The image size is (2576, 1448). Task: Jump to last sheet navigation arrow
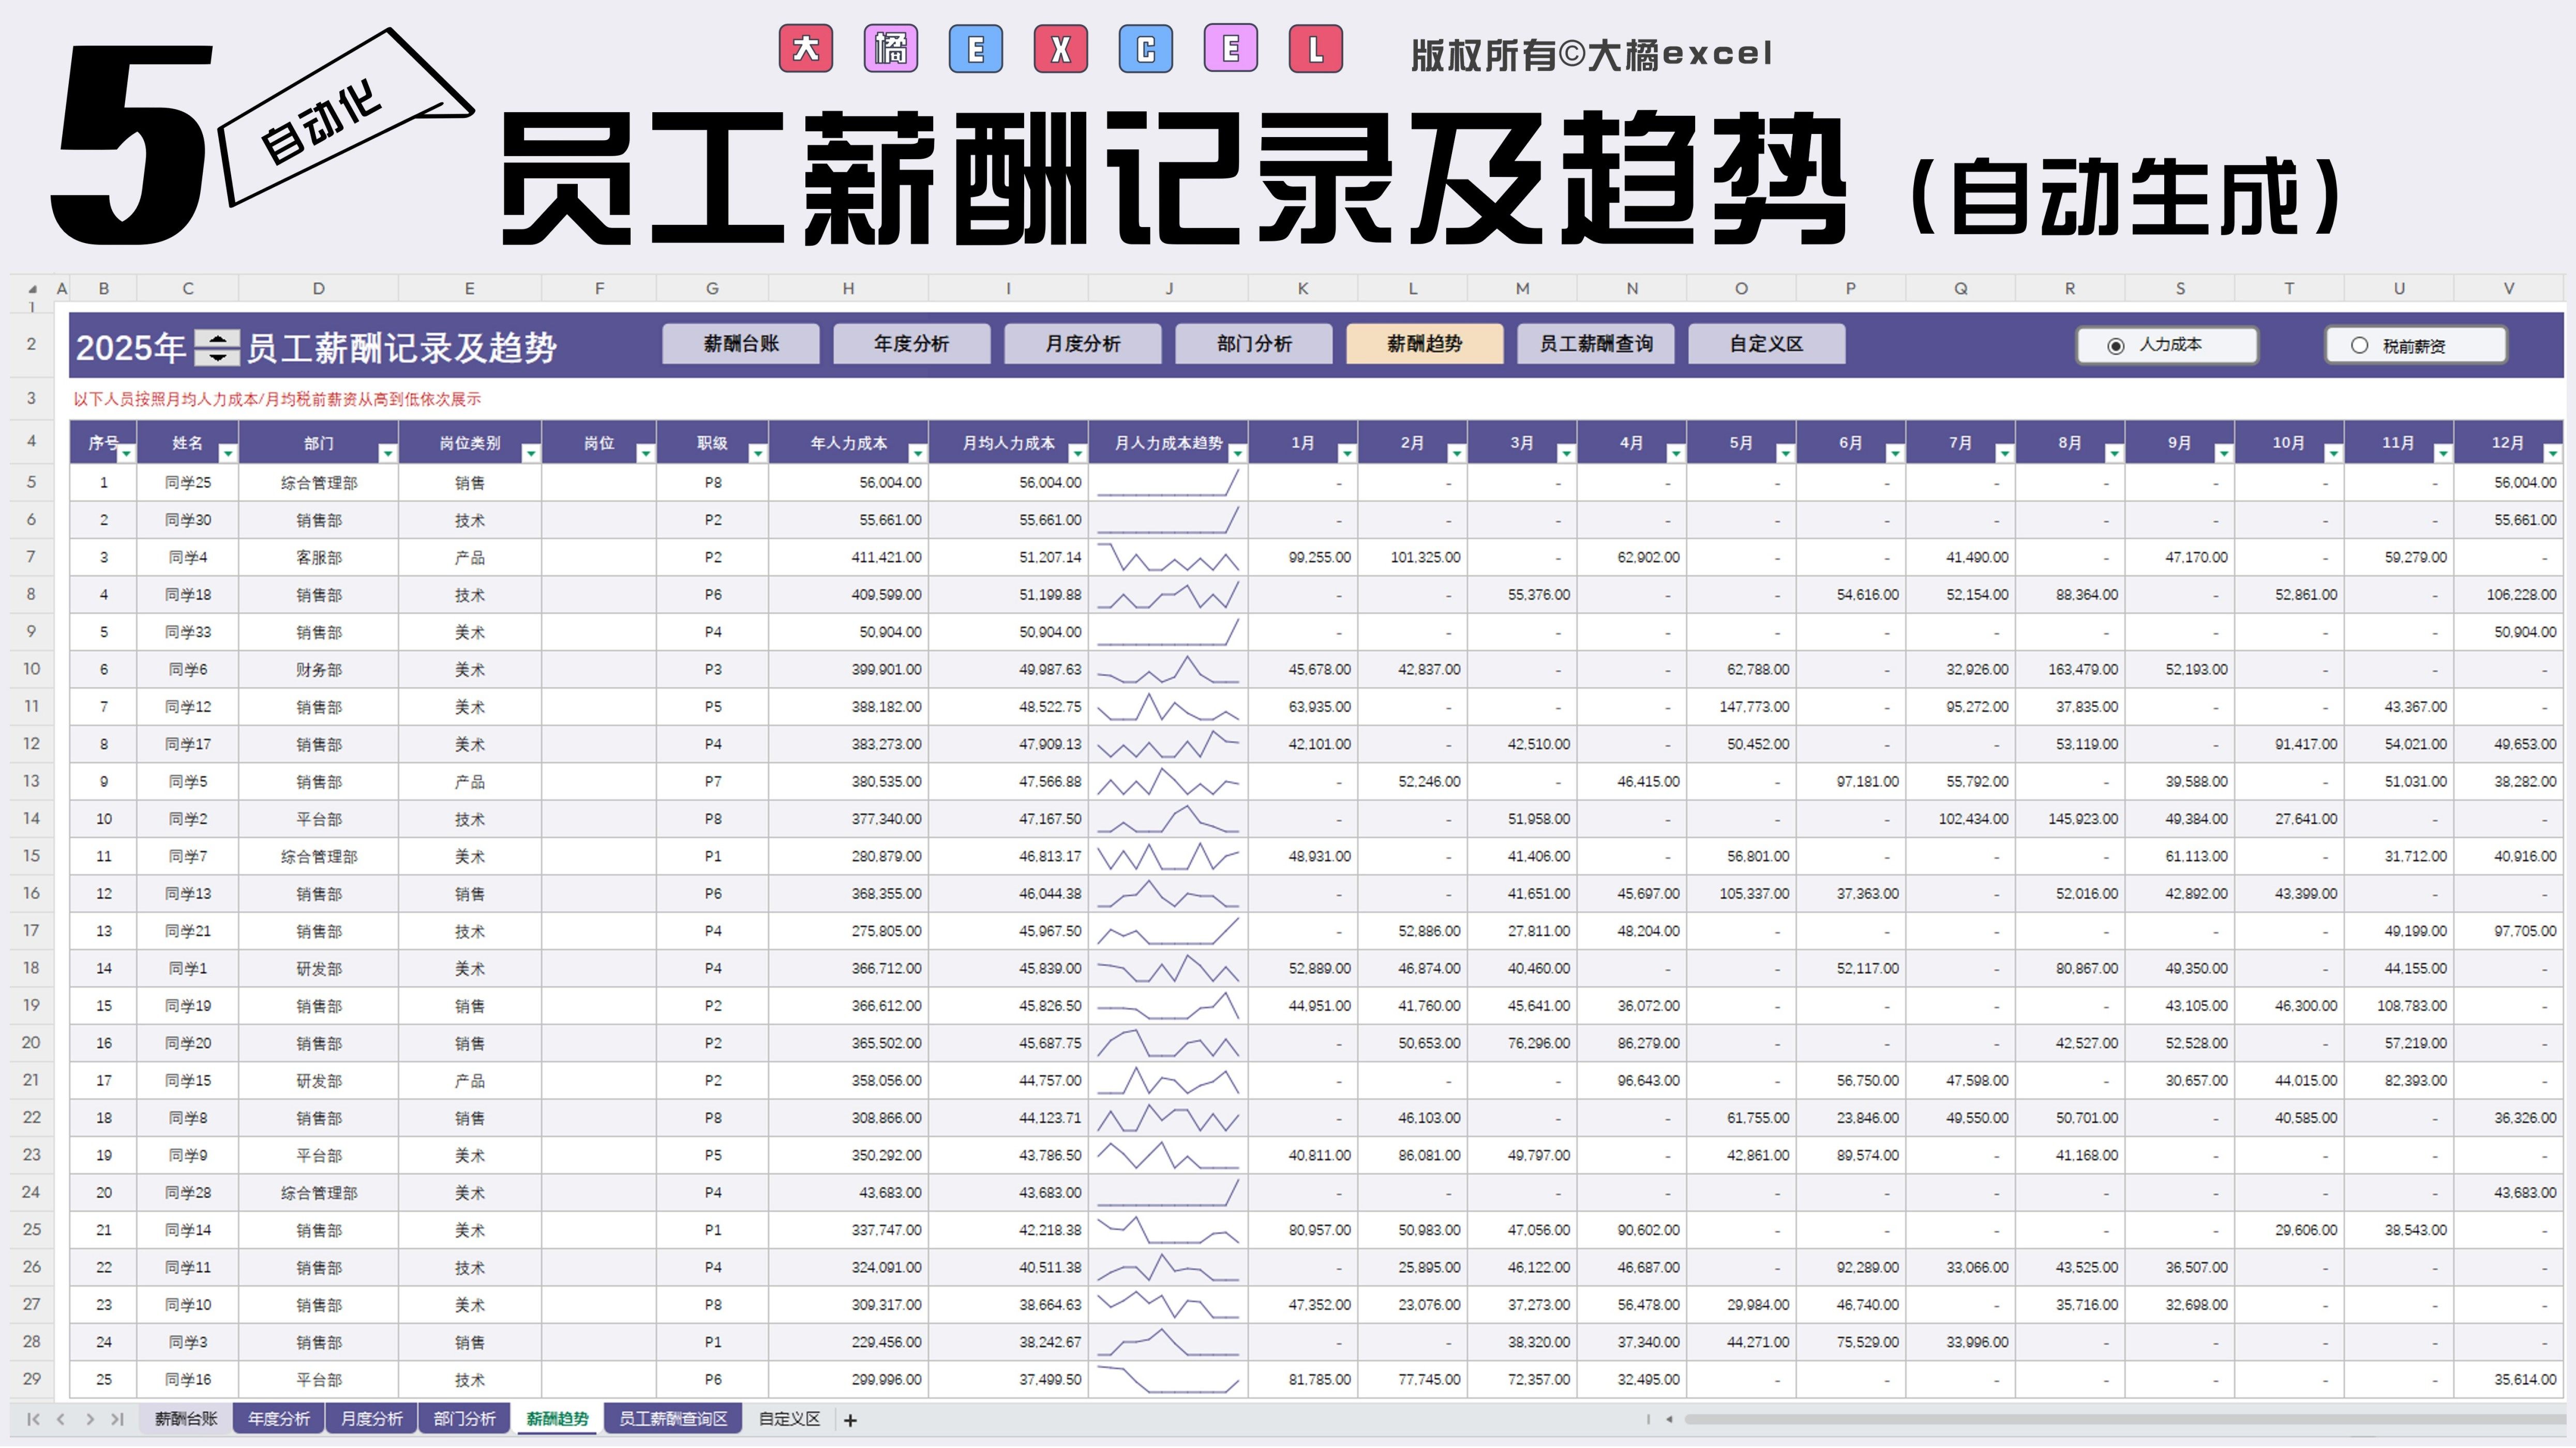tap(117, 1419)
